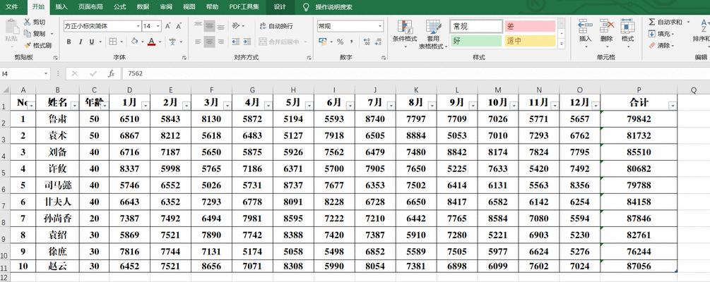Viewport: 710px width, 282px height.
Task: Open filter dropdown for 合计 column
Action: pyautogui.click(x=673, y=105)
